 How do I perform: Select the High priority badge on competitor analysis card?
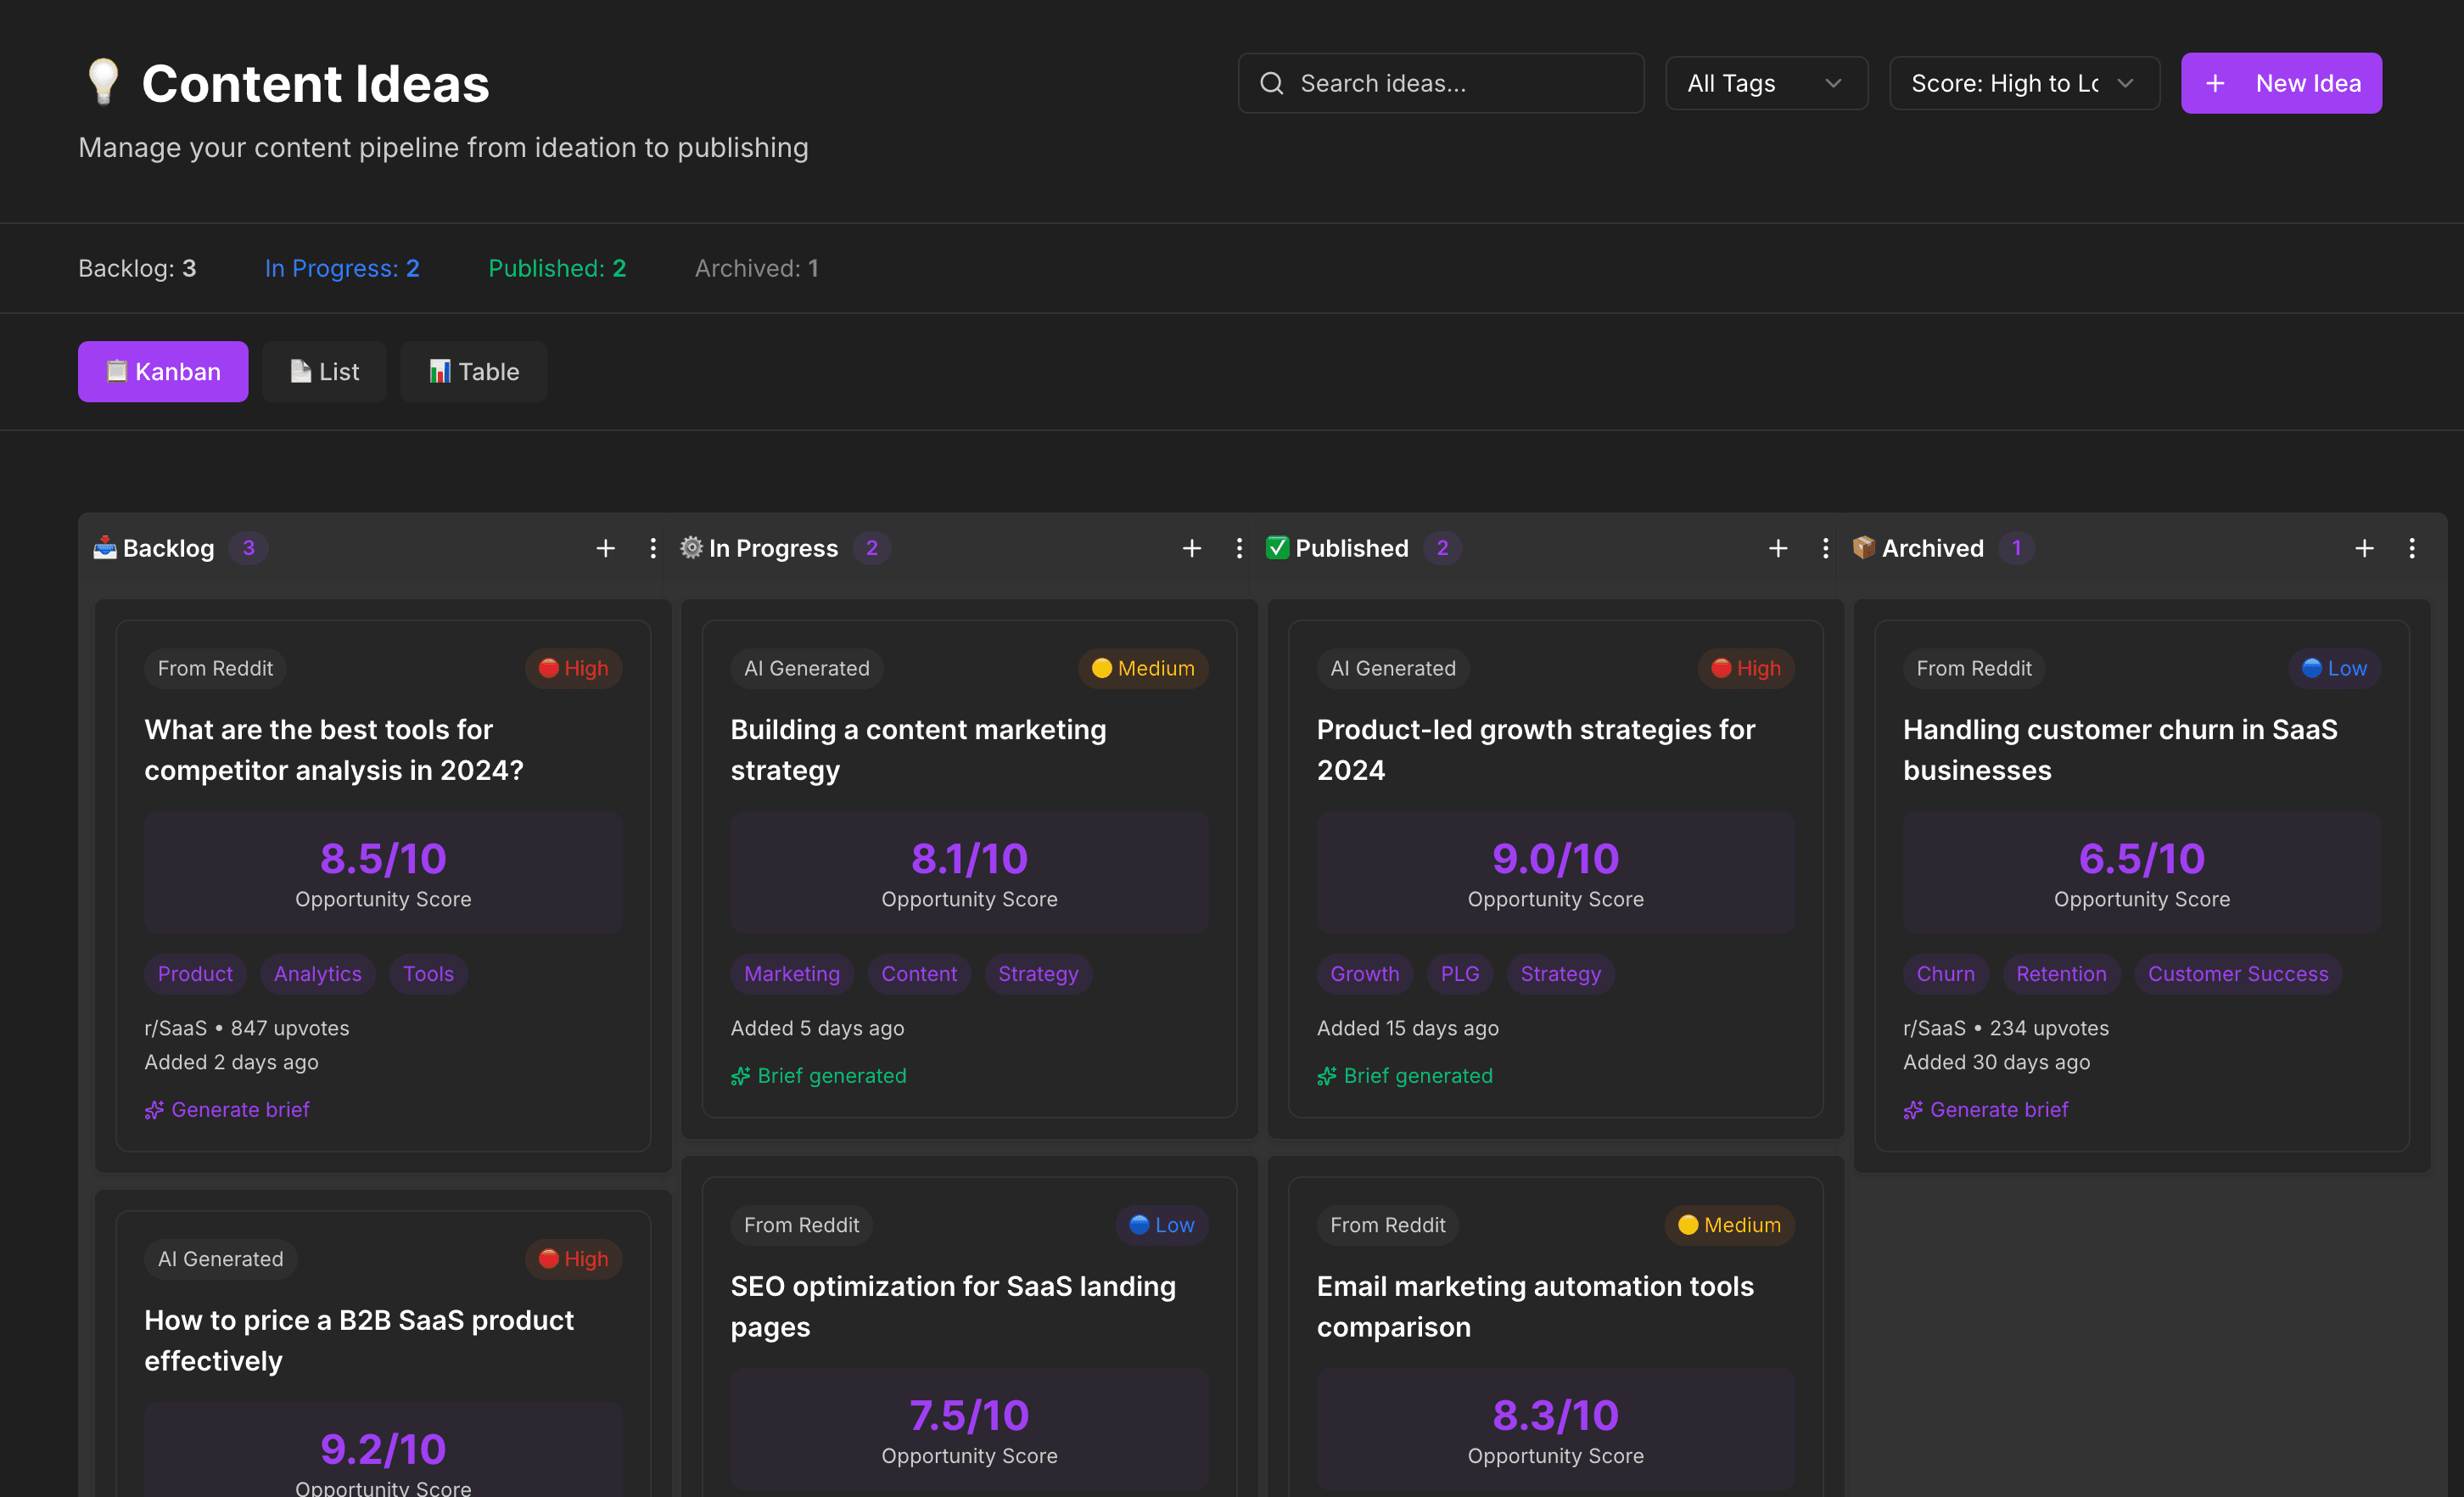point(573,668)
